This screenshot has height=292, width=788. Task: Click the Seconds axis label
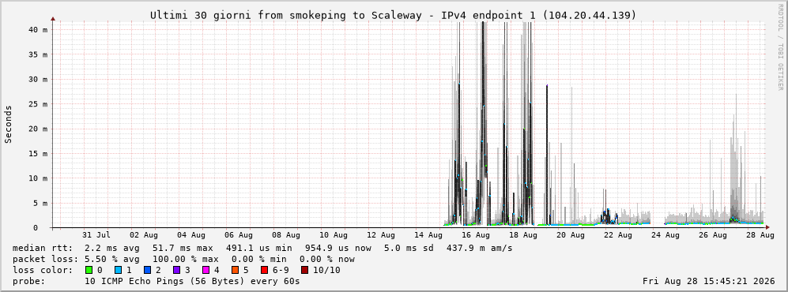9,124
